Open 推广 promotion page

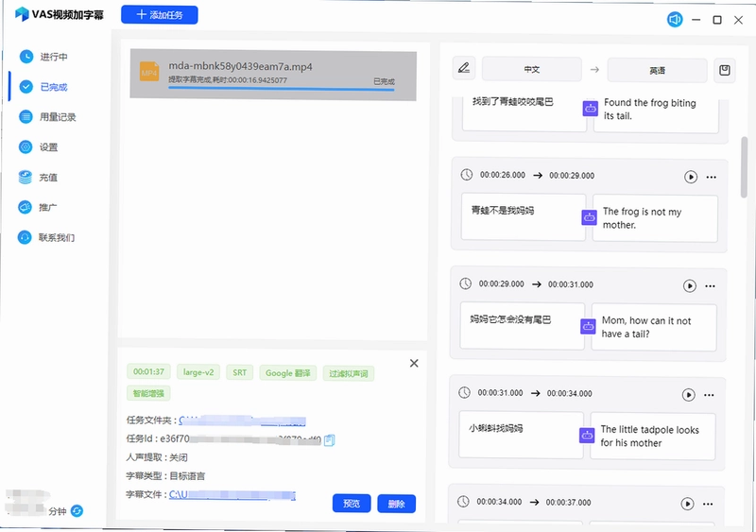[38, 207]
